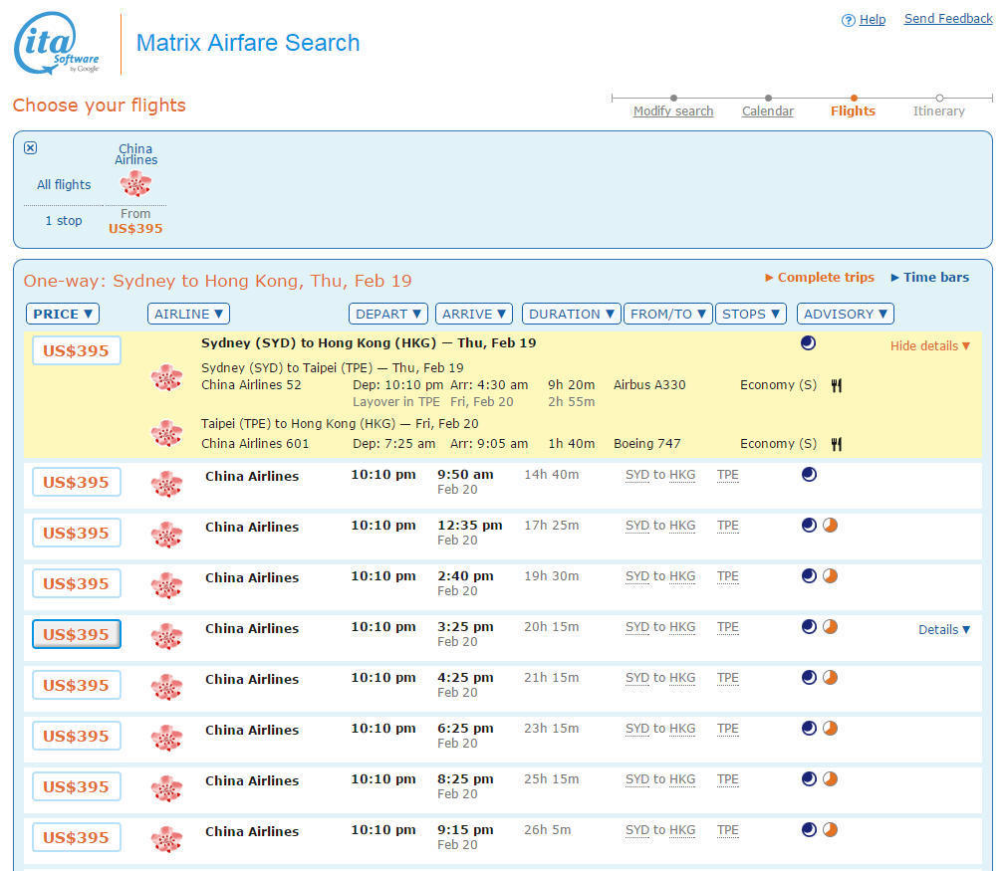Image resolution: width=1006 pixels, height=871 pixels.
Task: Choose US$395 fare arriving 9:15 pm
Action: [x=77, y=837]
